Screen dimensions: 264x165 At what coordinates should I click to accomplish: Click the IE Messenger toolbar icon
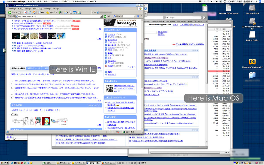[79, 12]
